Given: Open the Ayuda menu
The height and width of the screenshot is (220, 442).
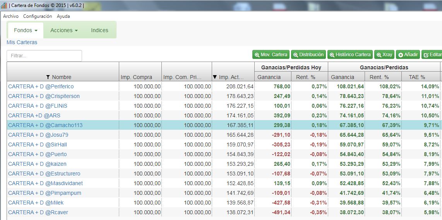Looking at the screenshot, I should [63, 16].
